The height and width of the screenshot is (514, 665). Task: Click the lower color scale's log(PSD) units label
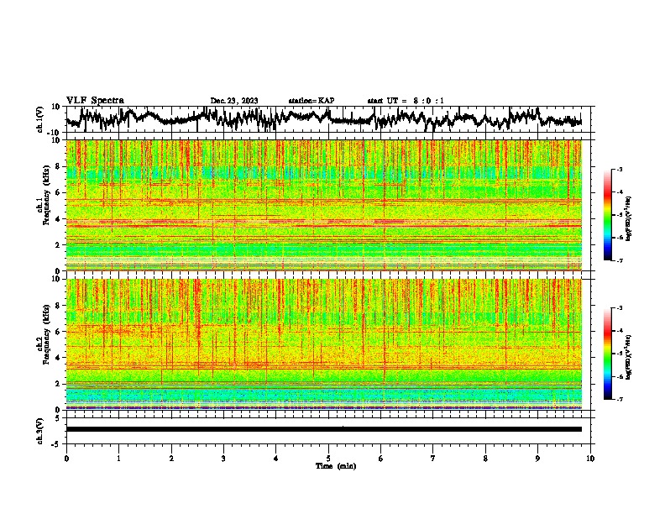click(629, 358)
